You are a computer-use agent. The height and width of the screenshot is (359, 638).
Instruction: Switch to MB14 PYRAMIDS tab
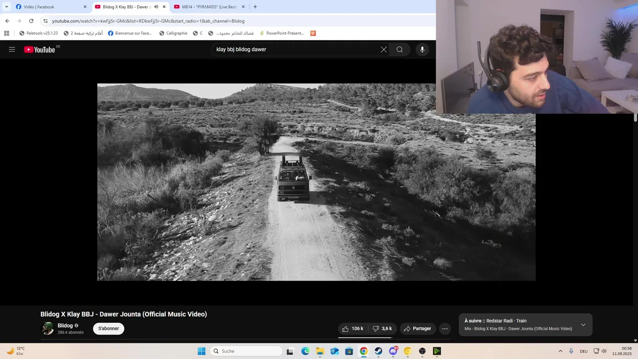[x=209, y=7]
